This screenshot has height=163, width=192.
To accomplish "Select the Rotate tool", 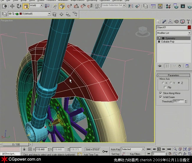I will coord(19,6).
